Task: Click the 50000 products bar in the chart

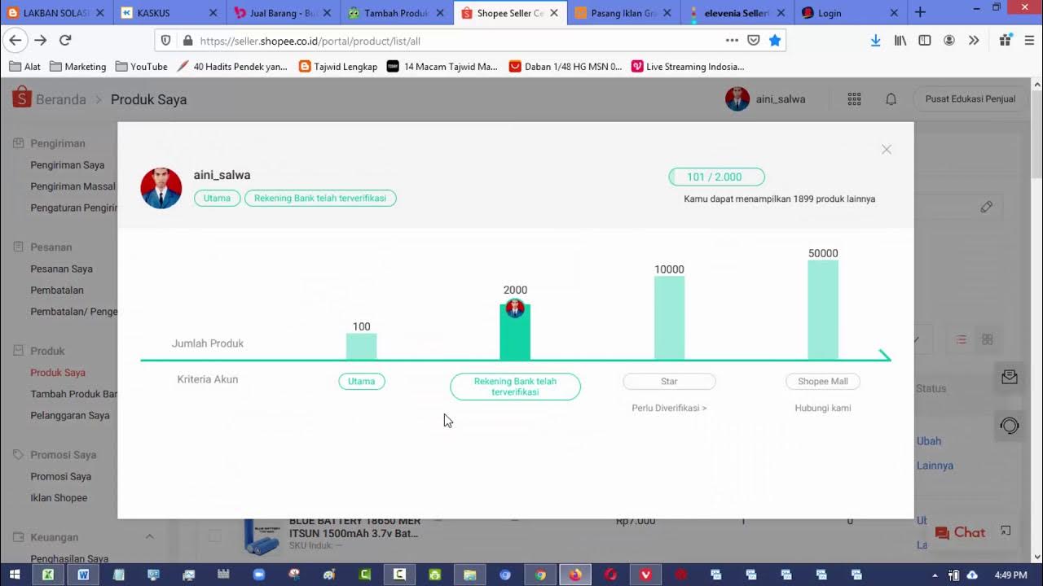Action: pyautogui.click(x=823, y=310)
